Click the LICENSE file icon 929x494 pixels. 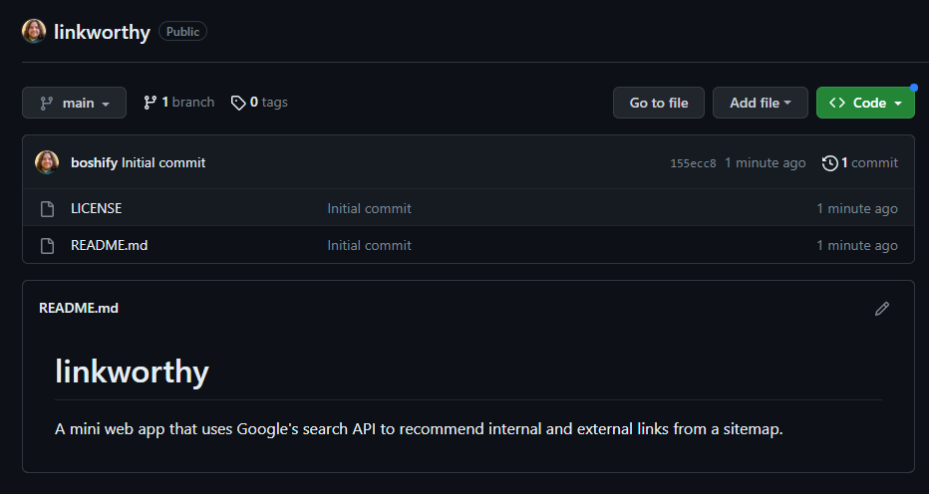click(47, 209)
